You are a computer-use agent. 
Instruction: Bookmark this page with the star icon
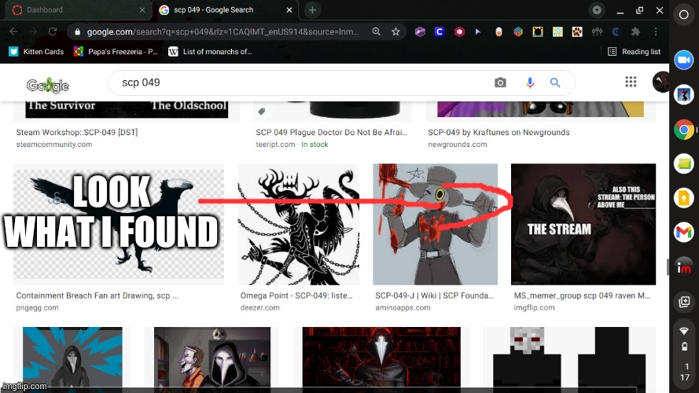pos(395,32)
